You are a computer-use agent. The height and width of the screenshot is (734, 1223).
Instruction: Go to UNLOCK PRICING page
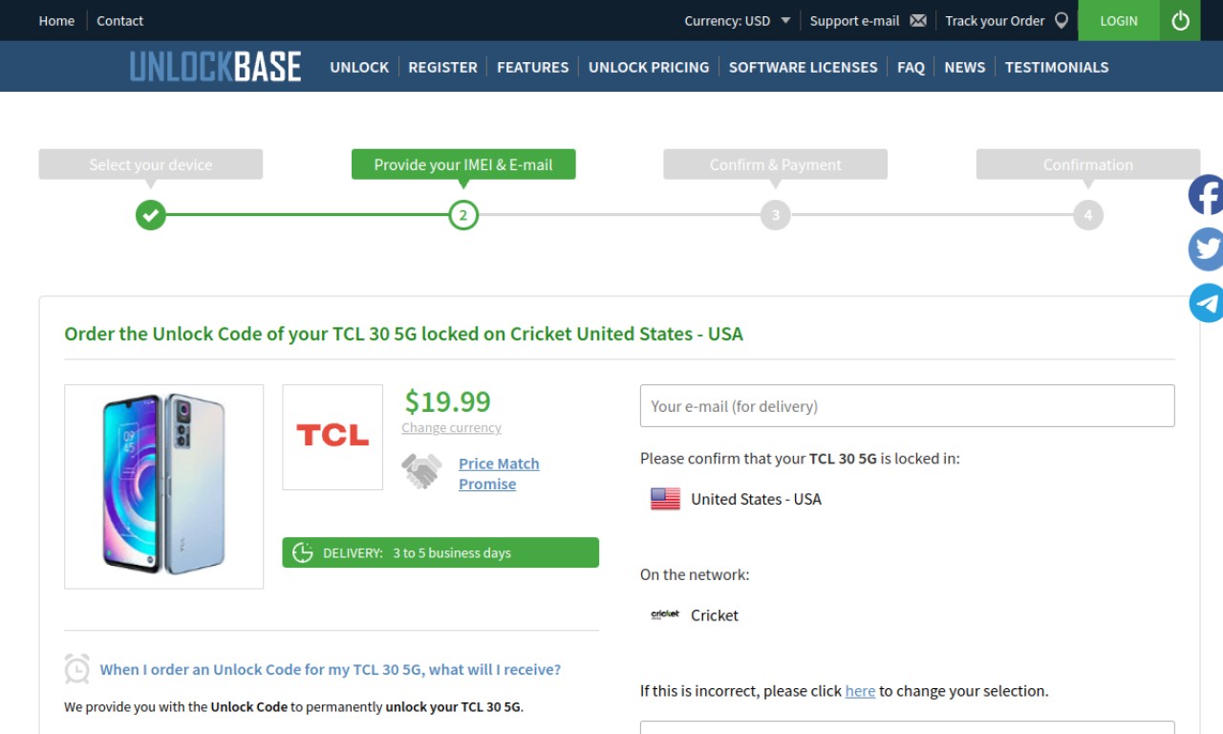click(x=649, y=67)
